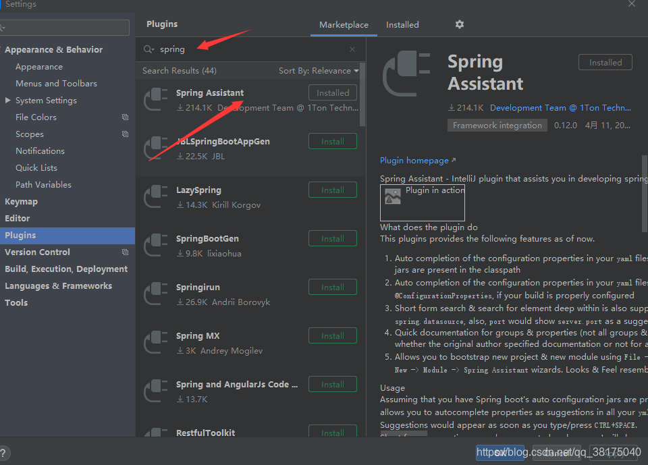
Task: Click the Spring and AngularJs Code plugin icon
Action: click(x=155, y=391)
